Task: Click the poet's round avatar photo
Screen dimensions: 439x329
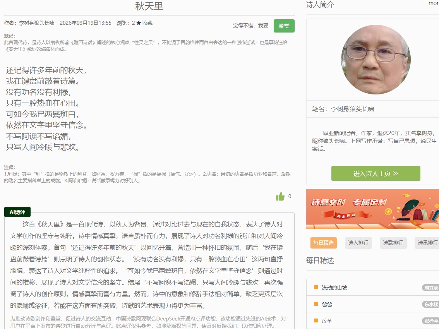Action: pyautogui.click(x=376, y=60)
